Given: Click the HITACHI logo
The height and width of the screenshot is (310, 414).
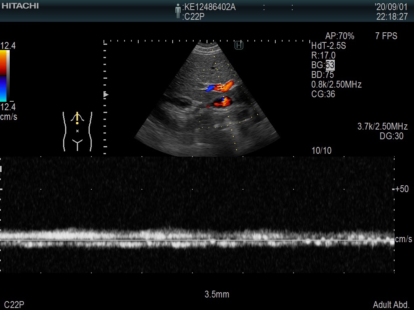Looking at the screenshot, I should 20,6.
